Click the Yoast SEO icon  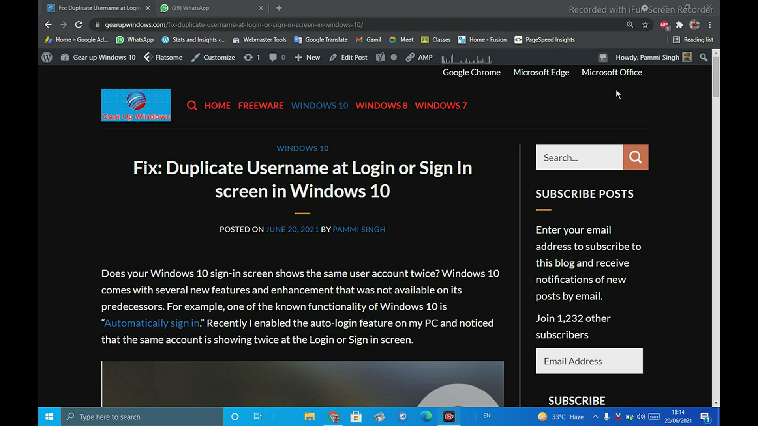381,58
